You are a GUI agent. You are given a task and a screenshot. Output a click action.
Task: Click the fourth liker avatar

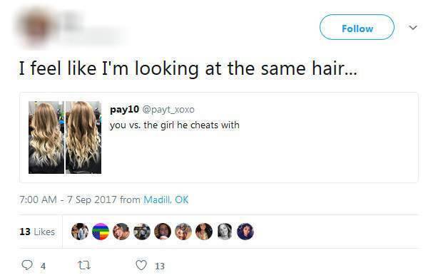(x=142, y=232)
